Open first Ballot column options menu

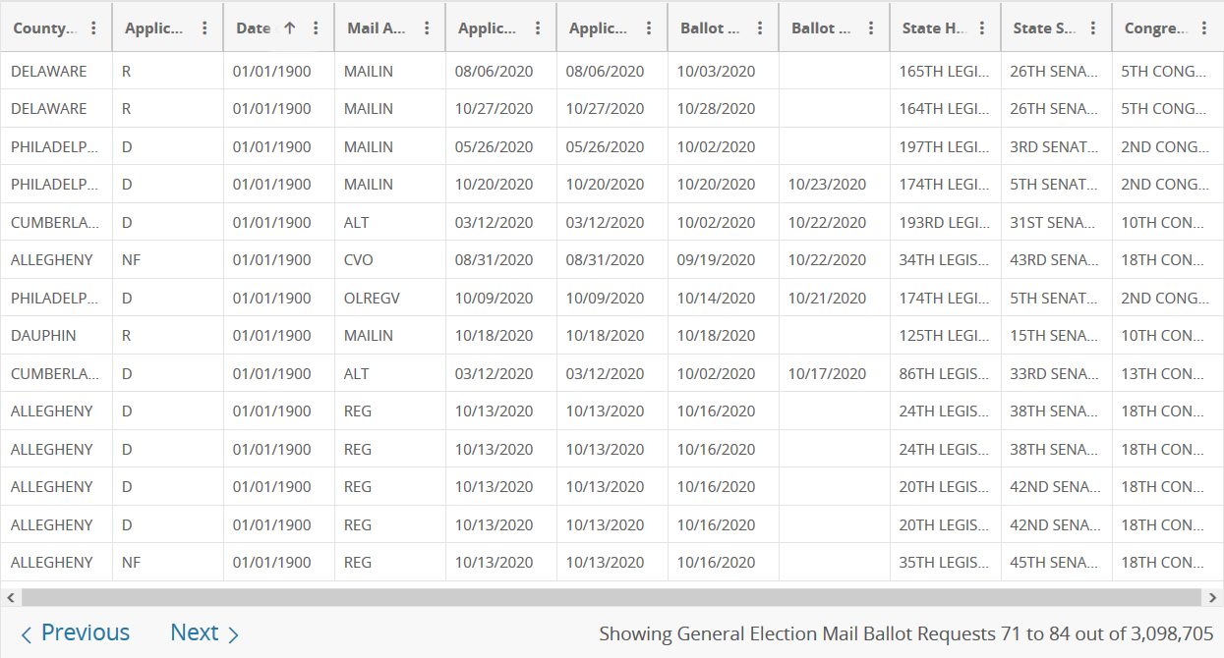click(760, 28)
